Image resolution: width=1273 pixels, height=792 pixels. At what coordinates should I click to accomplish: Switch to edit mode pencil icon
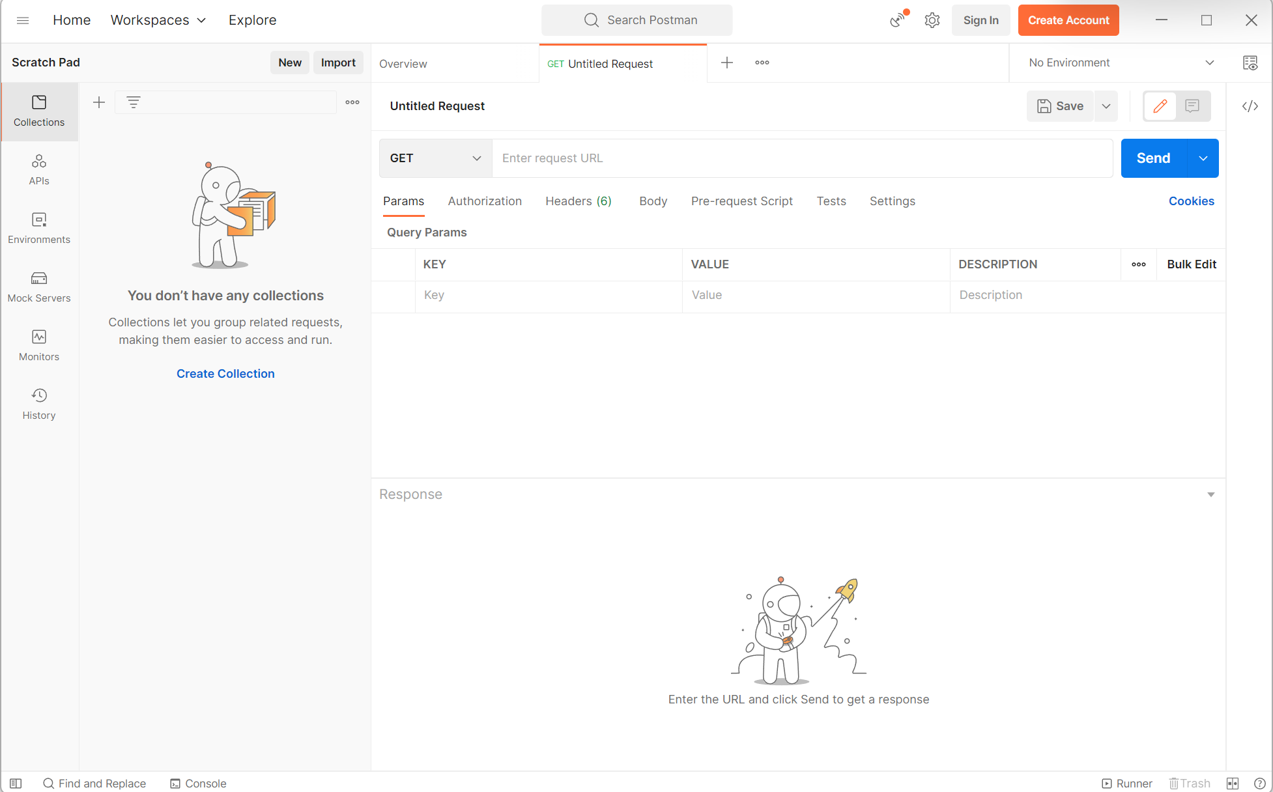pyautogui.click(x=1160, y=106)
